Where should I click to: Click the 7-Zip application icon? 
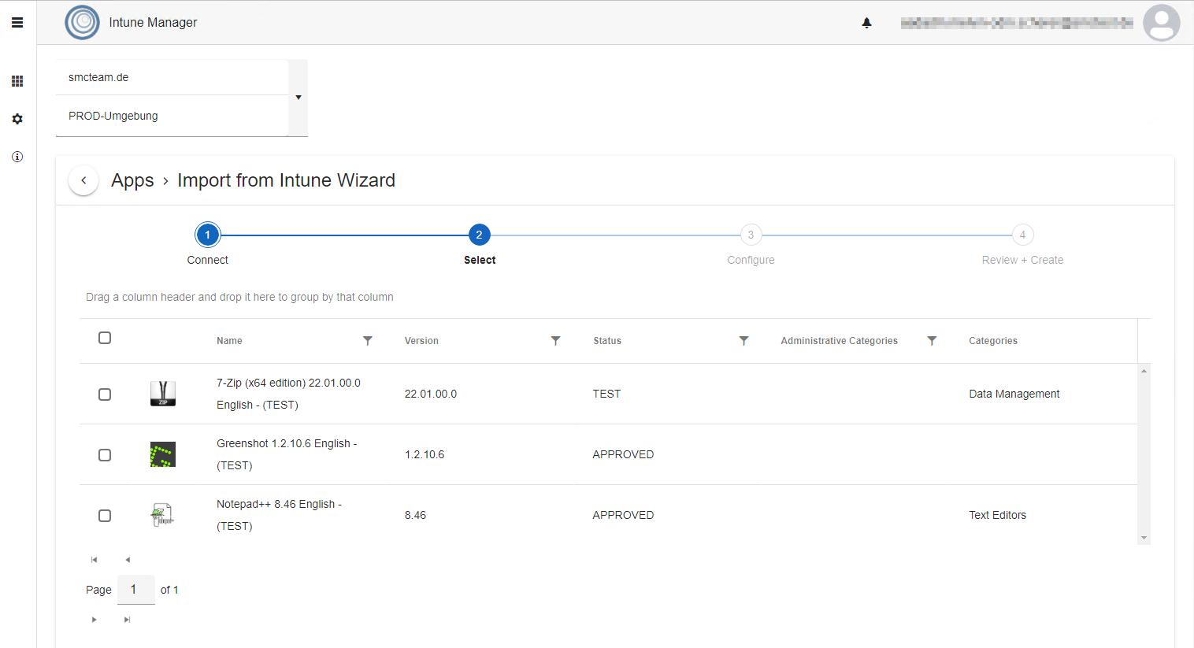(163, 394)
